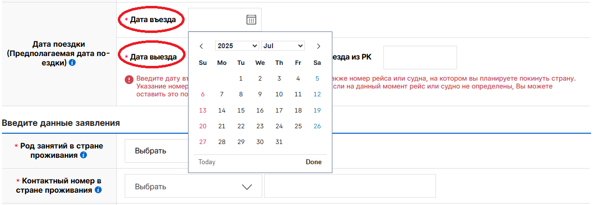Viewport: 597px width, 205px height.
Task: Open the Jul month dropdown
Action: coord(283,46)
